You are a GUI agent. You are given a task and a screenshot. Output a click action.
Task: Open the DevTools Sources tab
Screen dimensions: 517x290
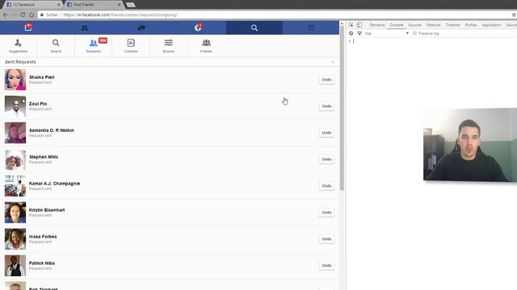[x=414, y=25]
